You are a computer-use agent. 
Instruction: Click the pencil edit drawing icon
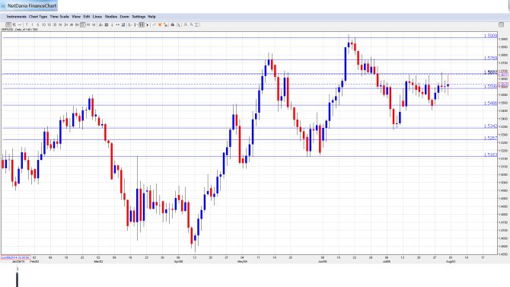155,24
